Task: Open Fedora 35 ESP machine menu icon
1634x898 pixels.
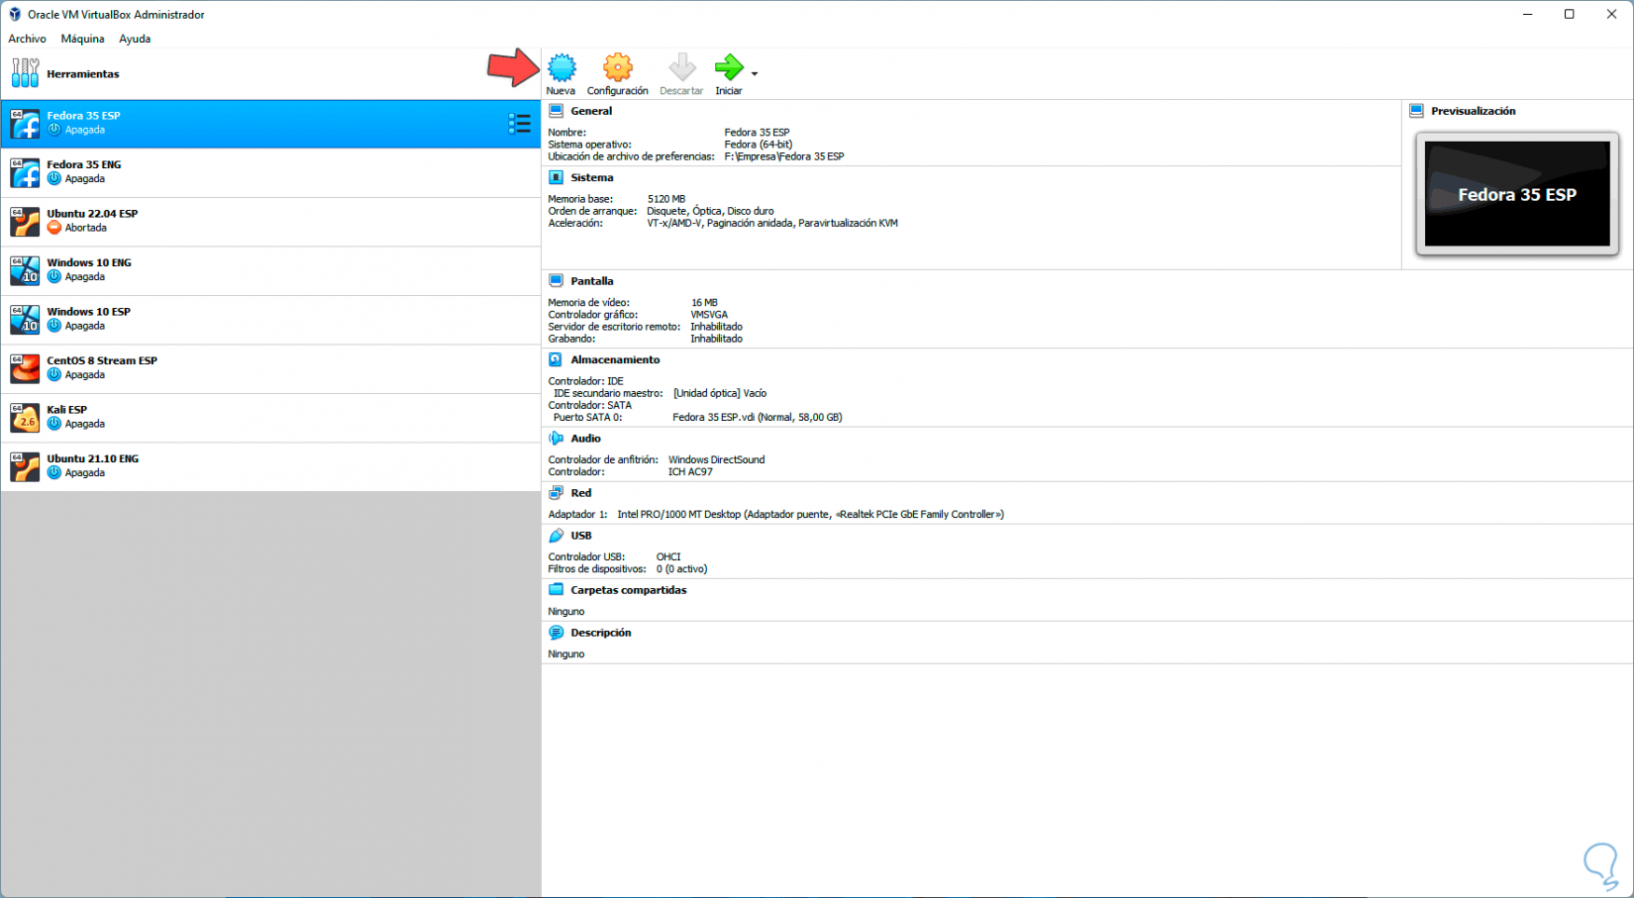Action: 520,123
